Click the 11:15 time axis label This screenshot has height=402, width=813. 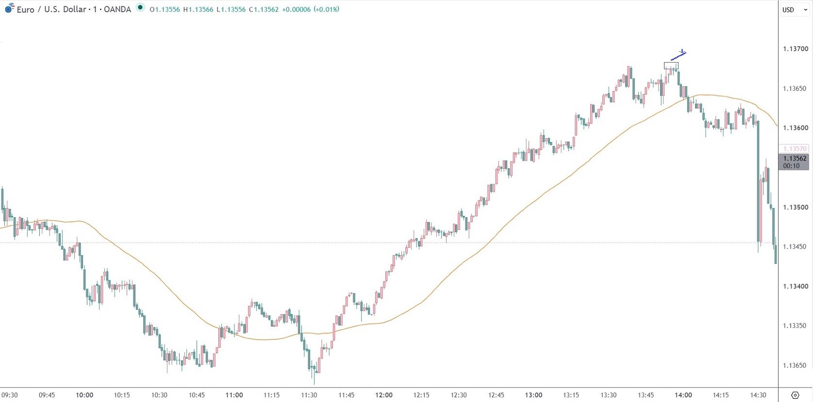tap(271, 395)
